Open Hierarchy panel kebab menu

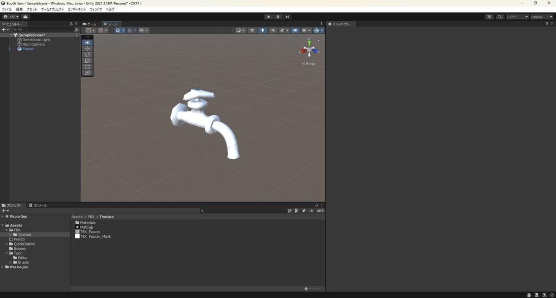(x=76, y=24)
